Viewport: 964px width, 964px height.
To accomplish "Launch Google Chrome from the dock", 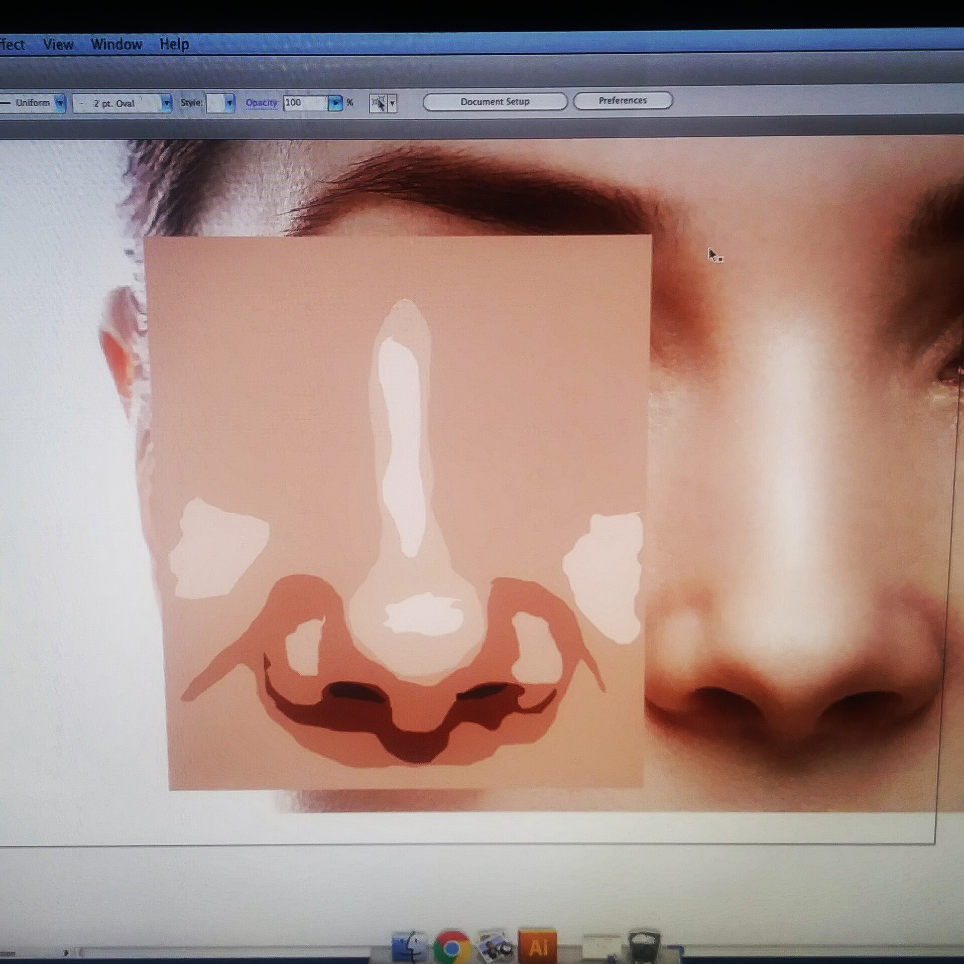I will coord(451,947).
